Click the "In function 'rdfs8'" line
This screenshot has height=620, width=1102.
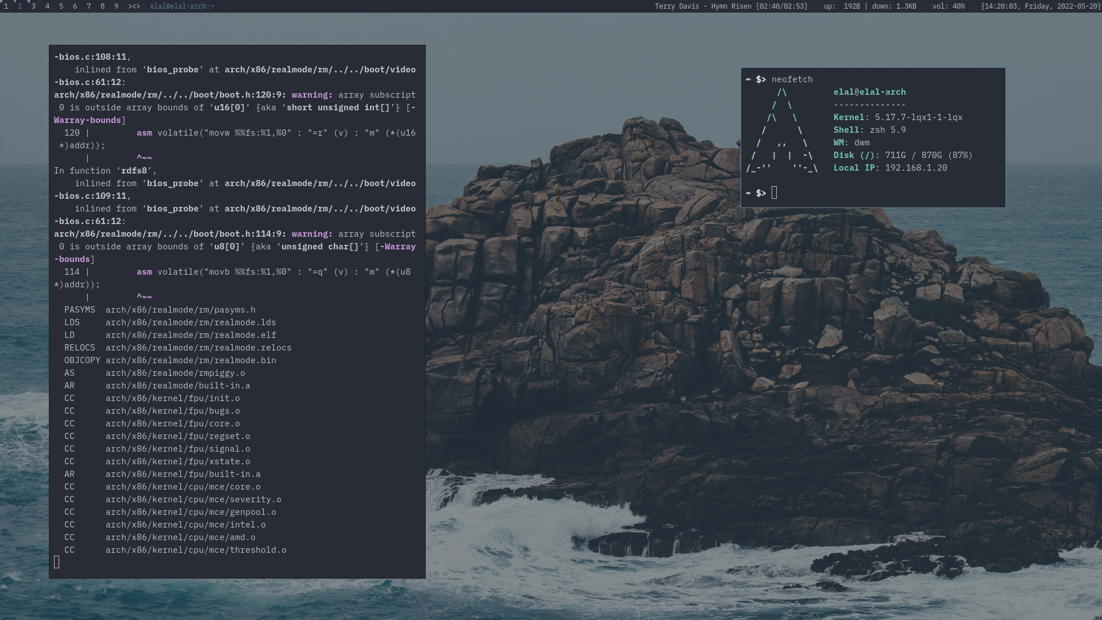105,171
